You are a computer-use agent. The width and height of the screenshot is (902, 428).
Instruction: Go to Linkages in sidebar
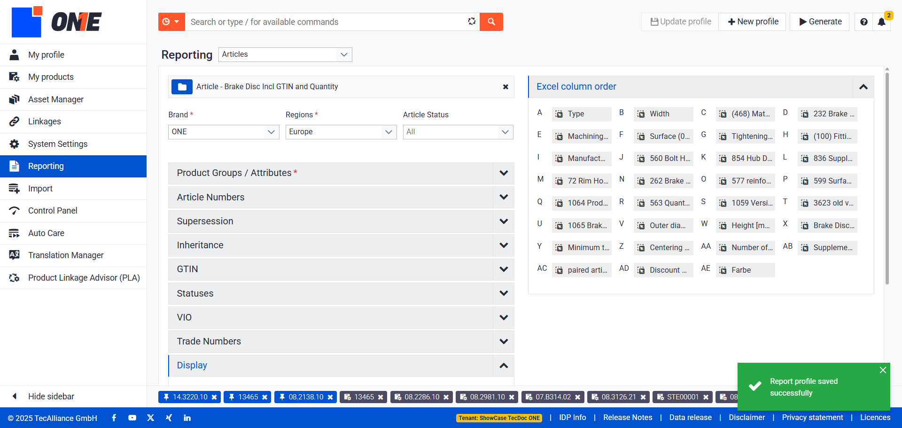[x=73, y=122]
